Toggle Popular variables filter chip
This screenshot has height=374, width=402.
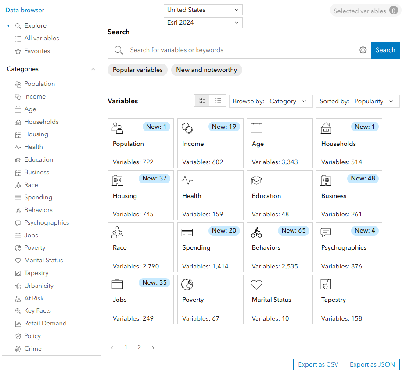[137, 70]
